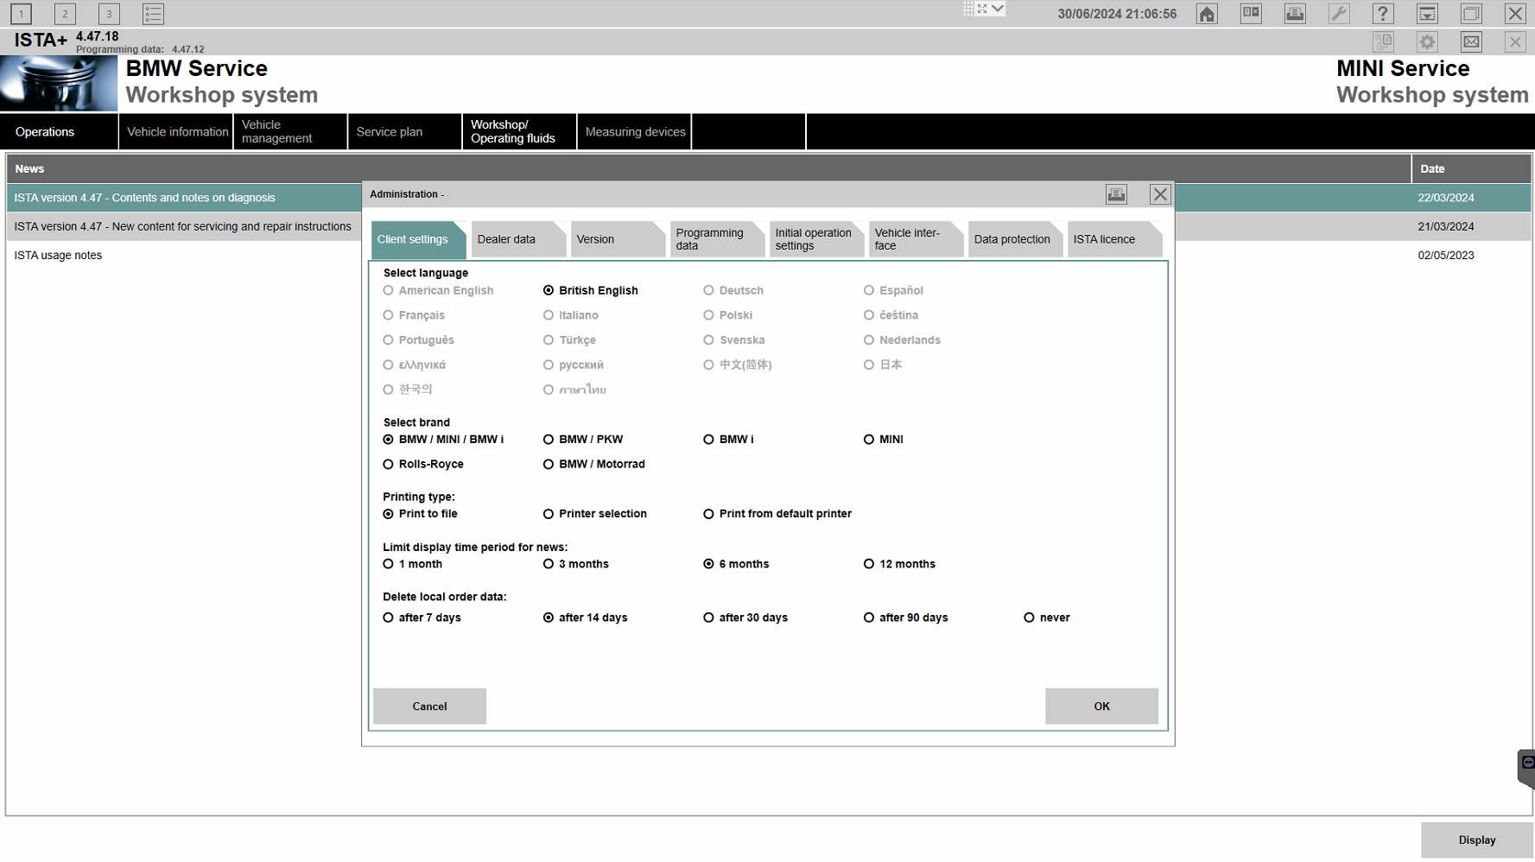The image size is (1535, 862).
Task: Click the printer icon in top toolbar
Action: point(1295,14)
